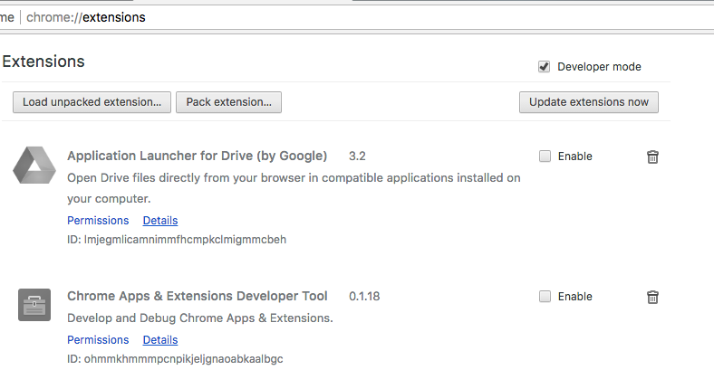Click the Developer Tool extension ID text
This screenshot has width=714, height=389.
[x=175, y=359]
